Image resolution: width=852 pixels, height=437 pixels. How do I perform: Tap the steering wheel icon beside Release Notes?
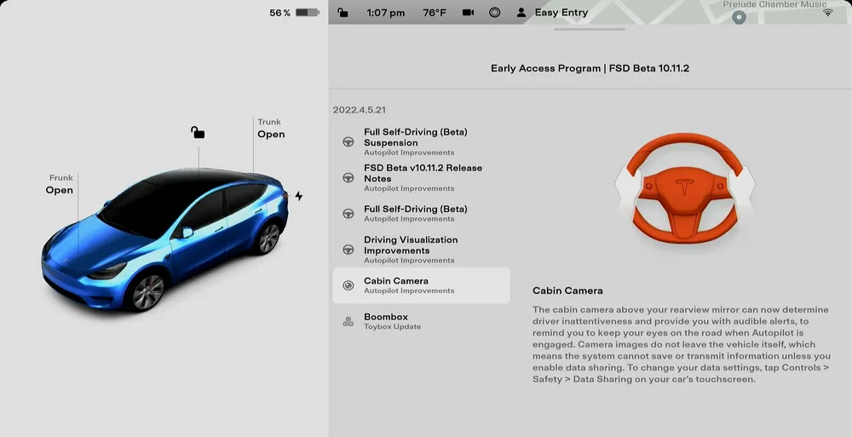[348, 178]
